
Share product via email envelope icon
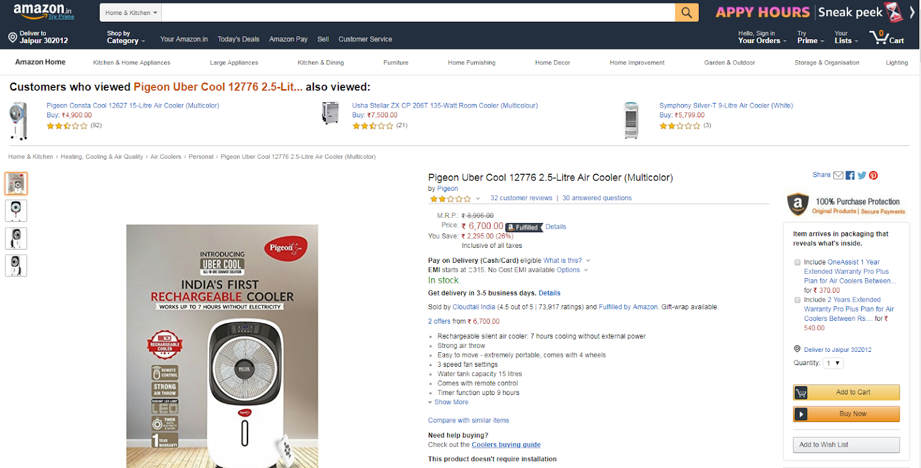[838, 175]
